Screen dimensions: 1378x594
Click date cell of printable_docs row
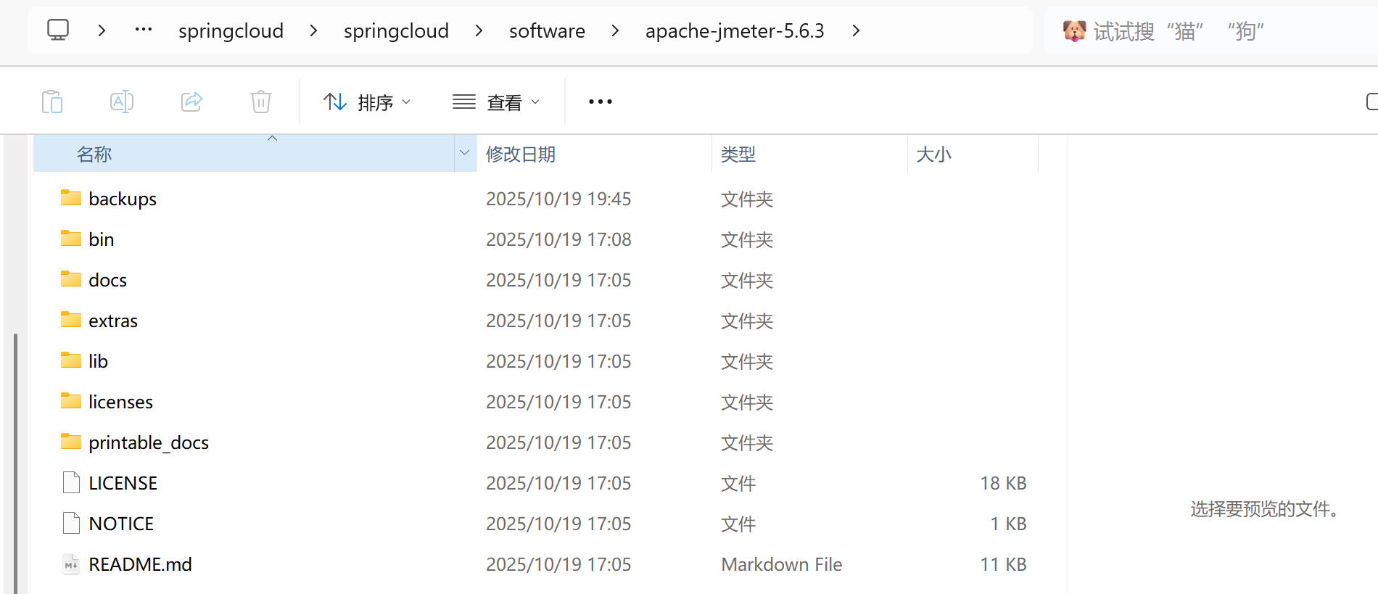click(558, 442)
